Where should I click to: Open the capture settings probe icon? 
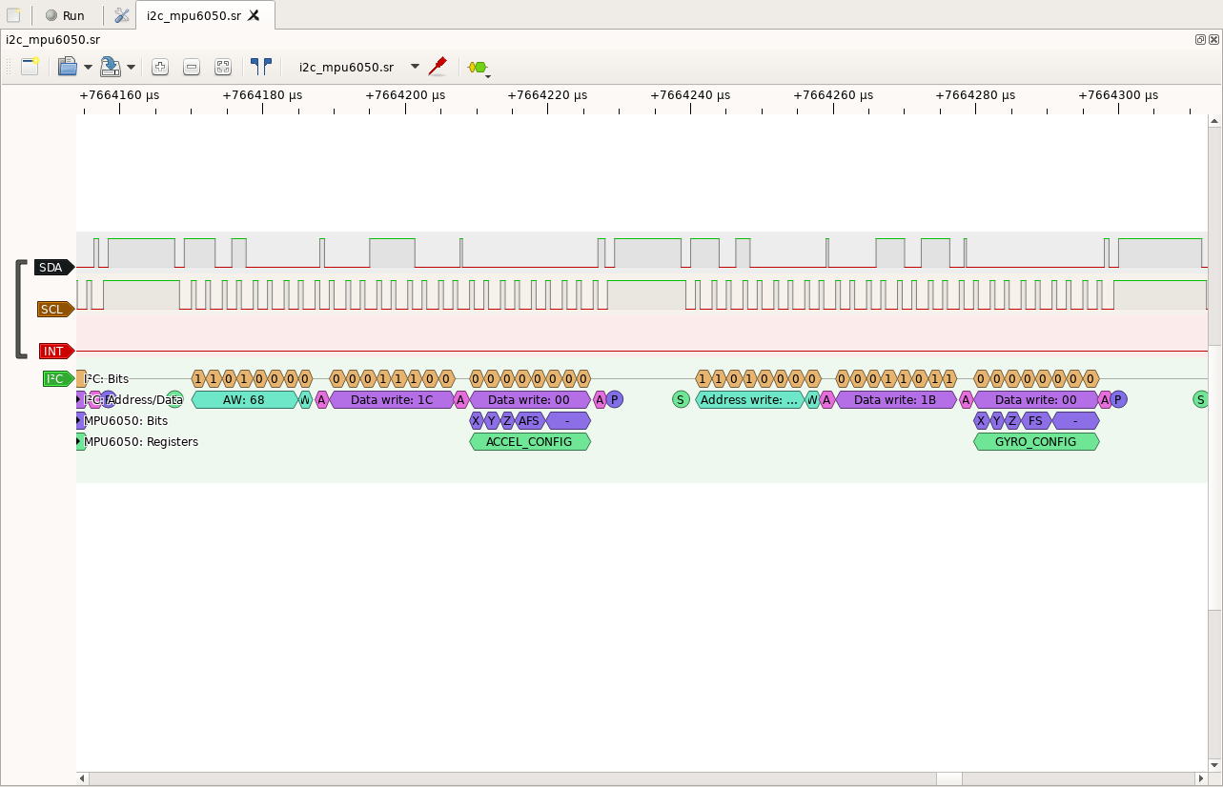(x=438, y=67)
